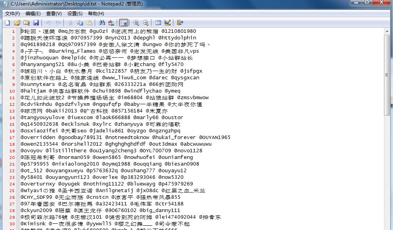Viewport: 393px width, 230px height.
Task: Save the file using floppy disk icon
Action: coord(36,23)
